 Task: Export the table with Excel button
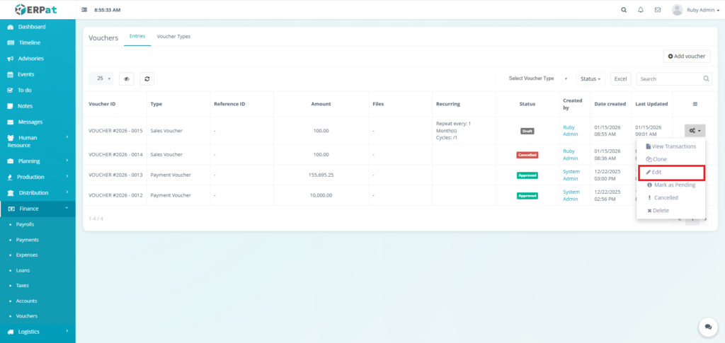[620, 79]
